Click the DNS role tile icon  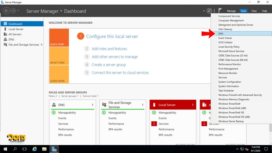click(x=54, y=105)
